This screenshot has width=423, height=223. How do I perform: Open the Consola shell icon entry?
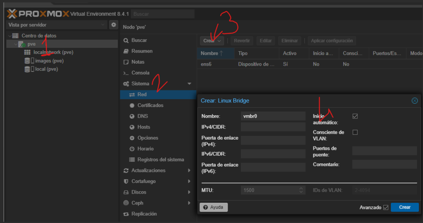pyautogui.click(x=126, y=73)
